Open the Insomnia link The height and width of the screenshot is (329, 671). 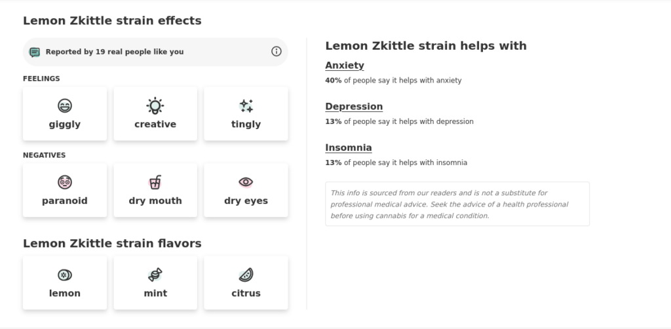point(349,147)
